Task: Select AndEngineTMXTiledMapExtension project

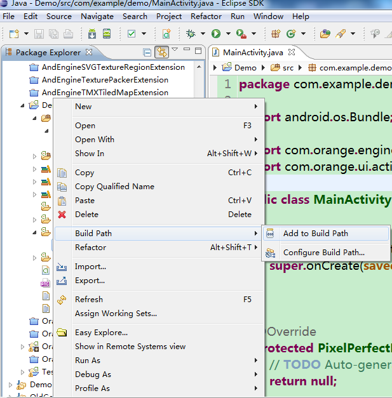Action: pos(105,93)
